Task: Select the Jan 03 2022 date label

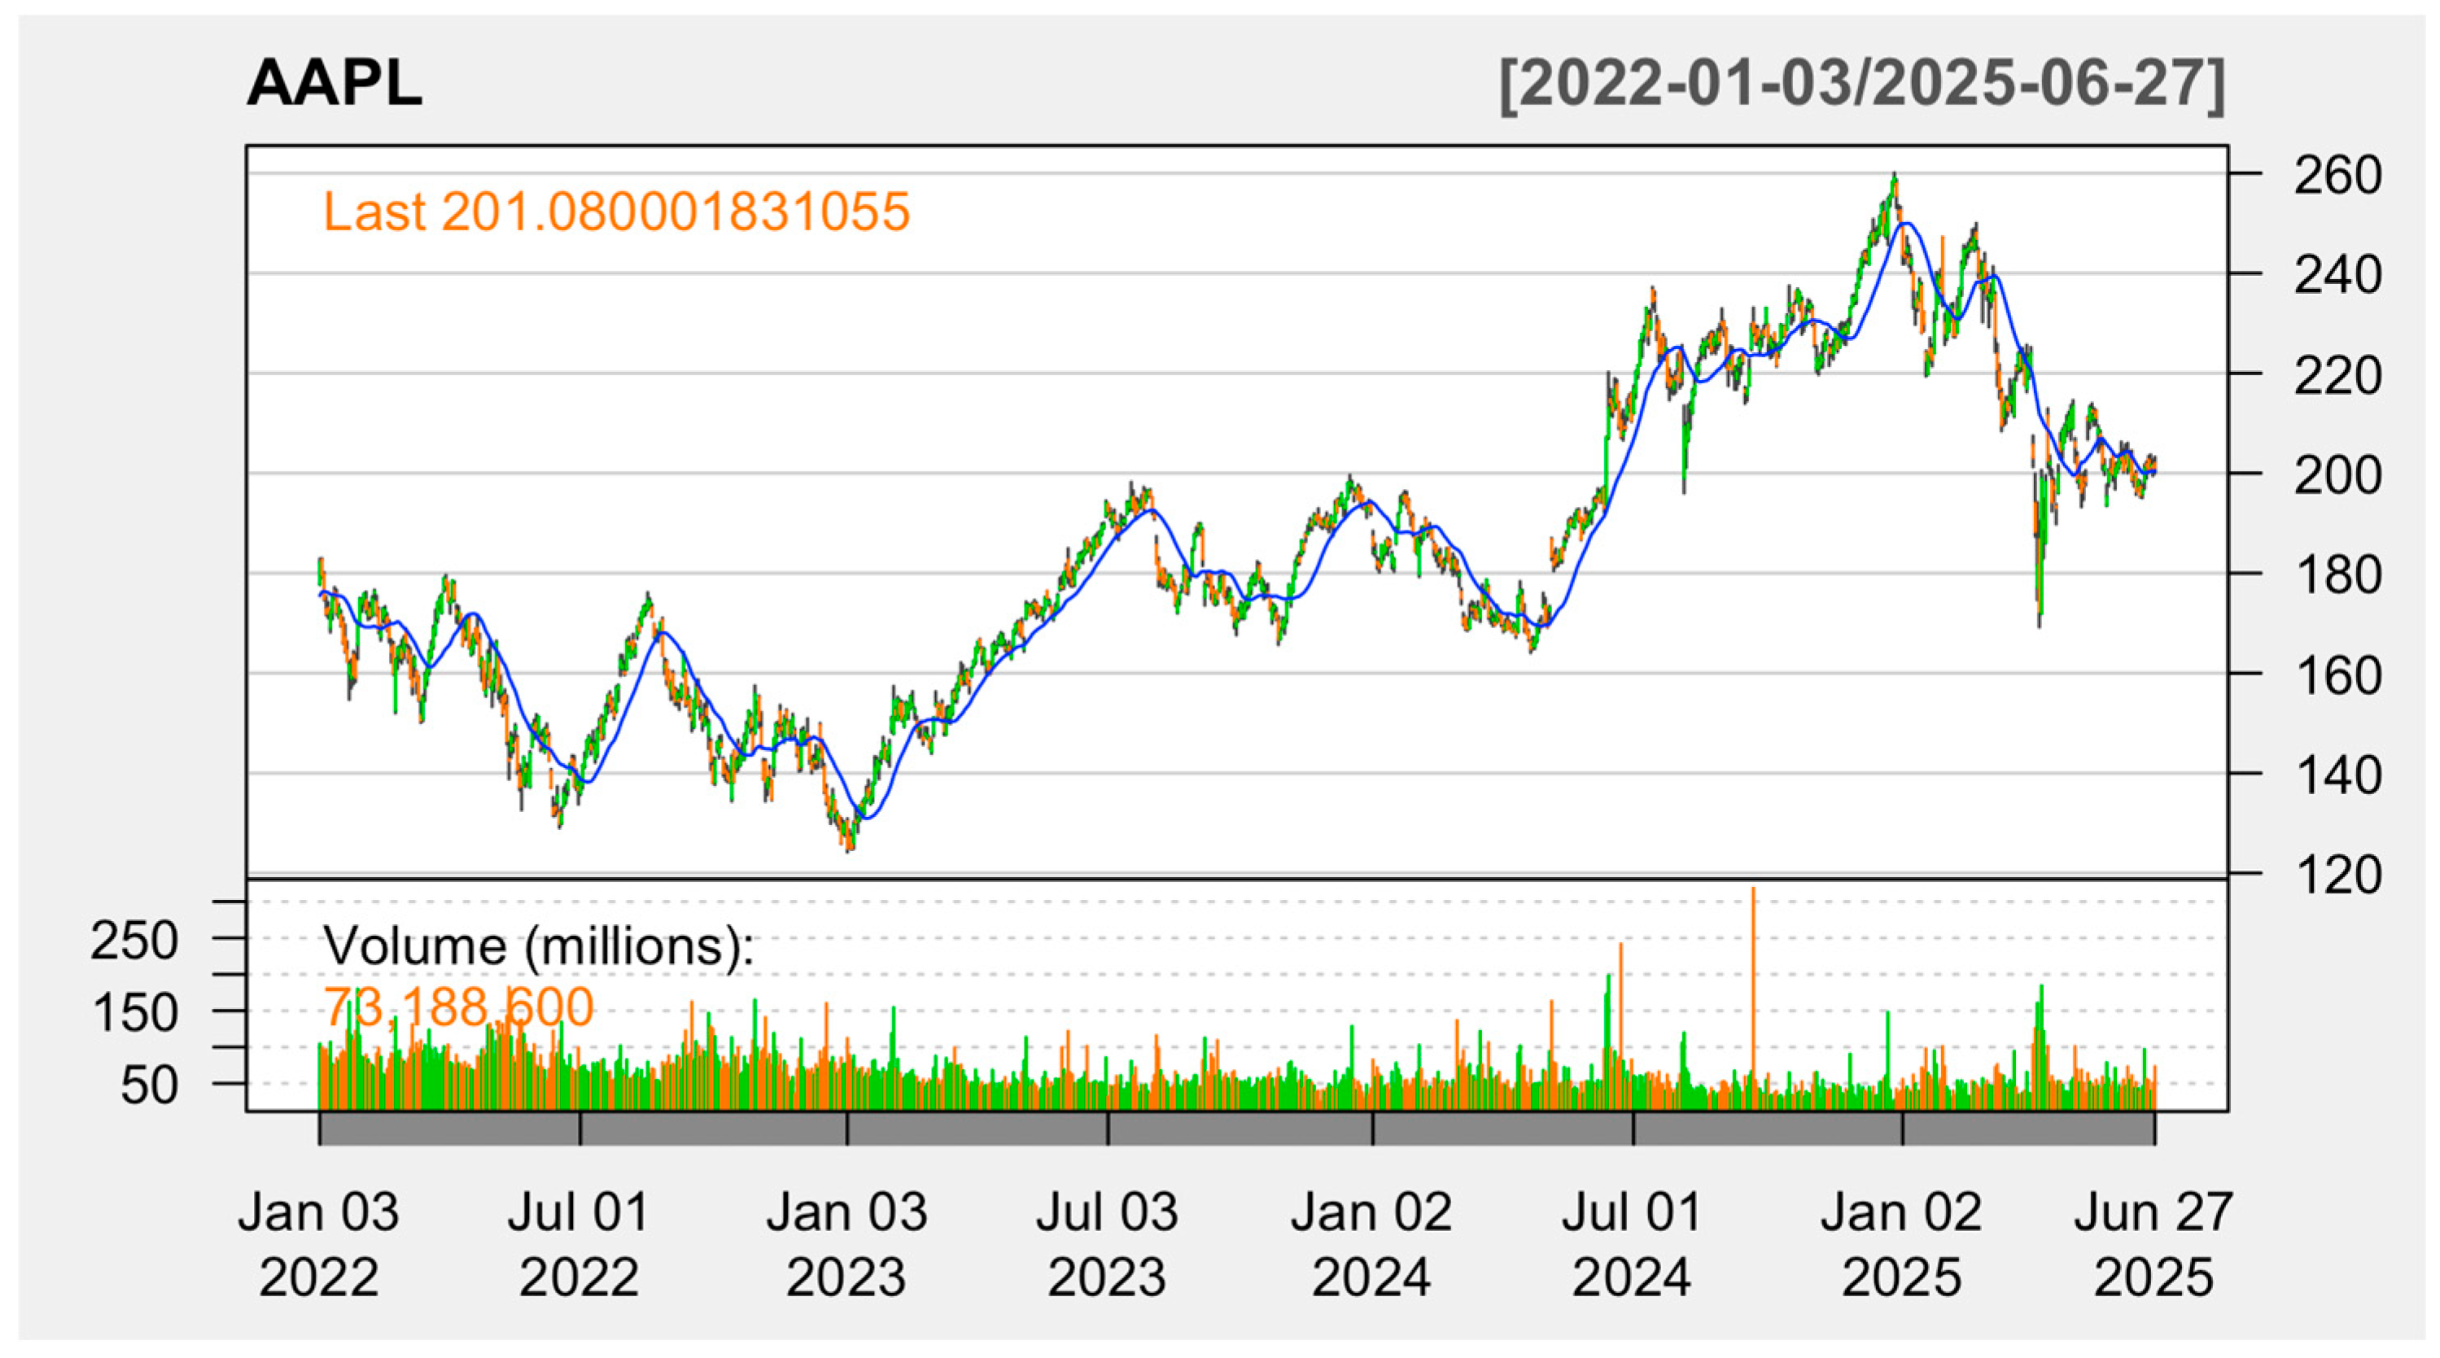Action: 318,1244
